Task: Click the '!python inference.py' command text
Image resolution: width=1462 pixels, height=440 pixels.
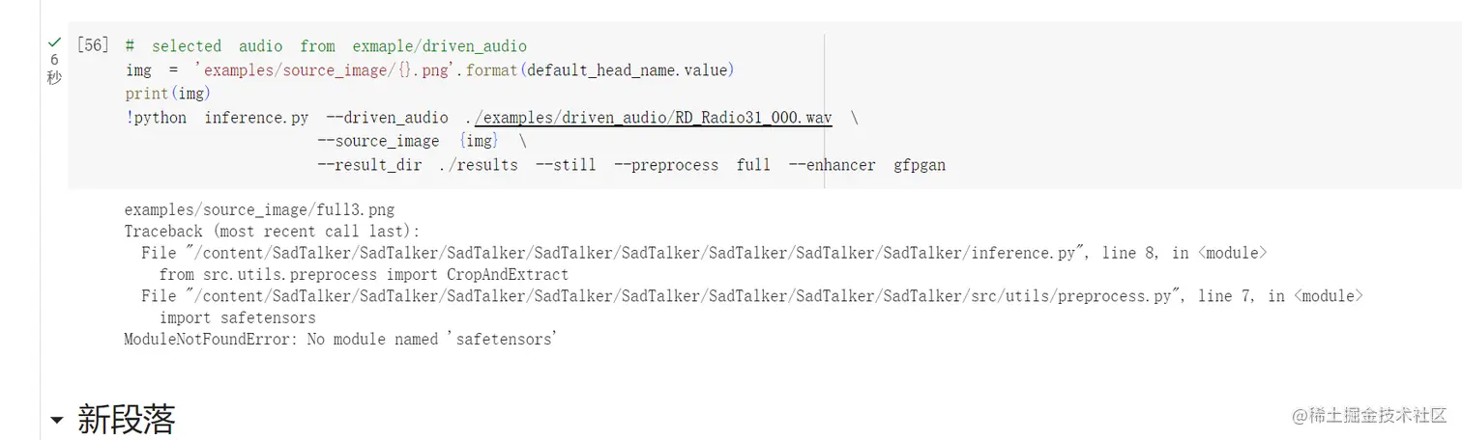Action: [218, 118]
